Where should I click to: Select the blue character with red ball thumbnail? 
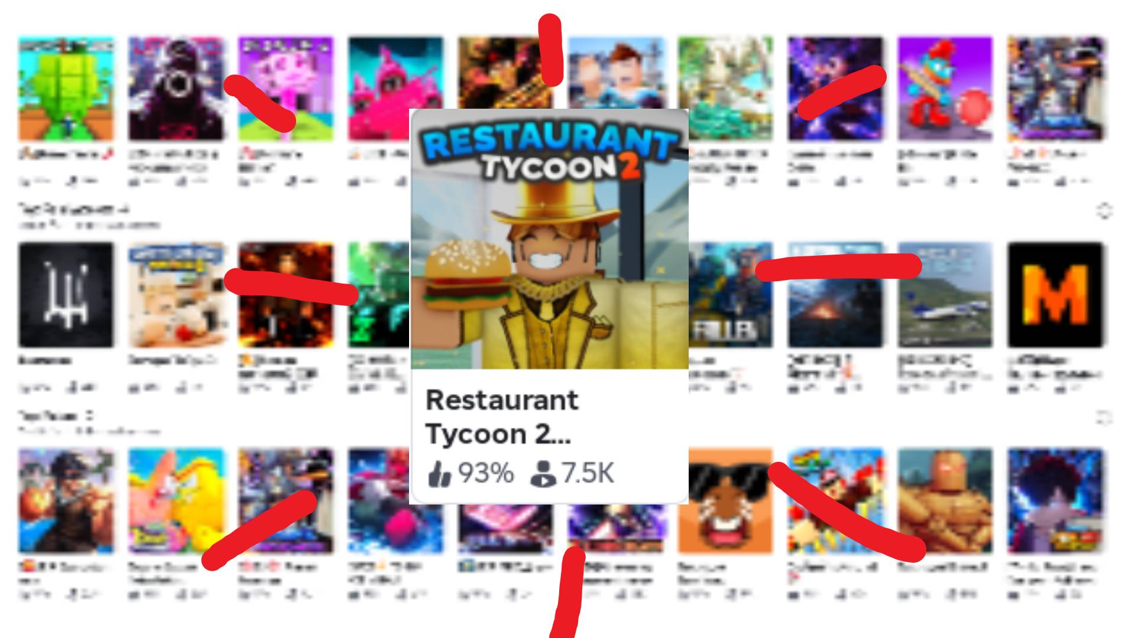(945, 89)
